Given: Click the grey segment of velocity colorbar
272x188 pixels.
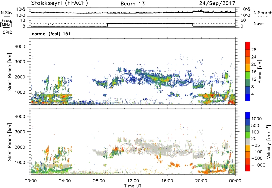Looking at the screenshot, I should (248, 142).
